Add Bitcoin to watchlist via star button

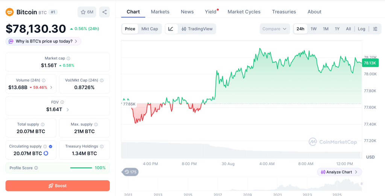point(87,12)
